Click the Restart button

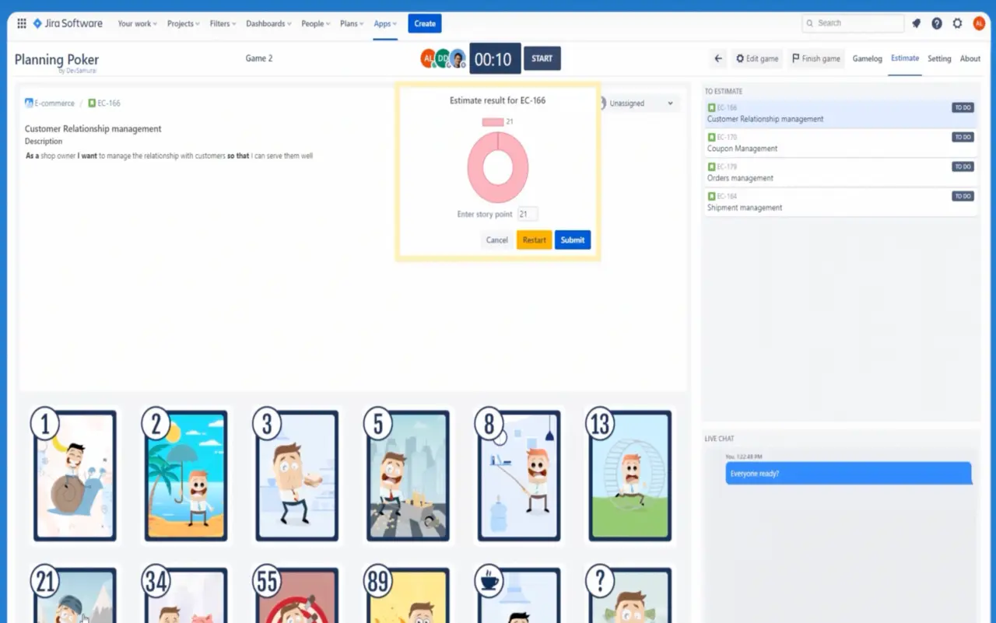(534, 240)
